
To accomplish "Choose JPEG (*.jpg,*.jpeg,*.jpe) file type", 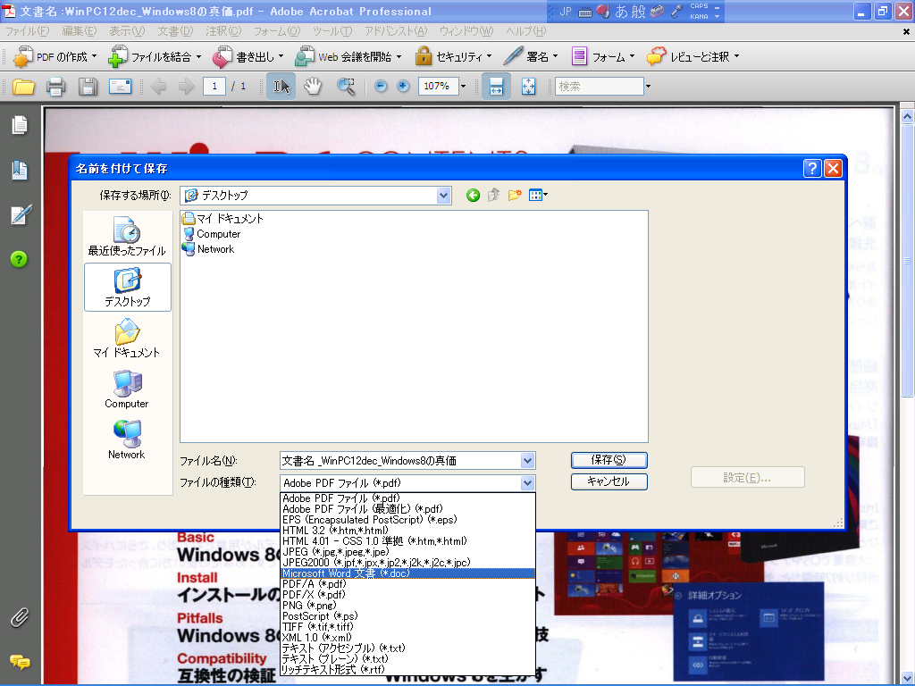I will click(407, 552).
